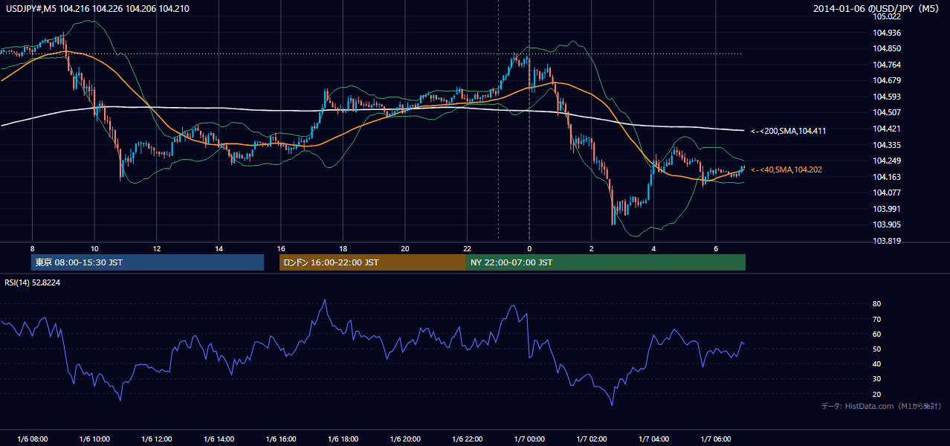Click the 104.421 price axis value

887,129
